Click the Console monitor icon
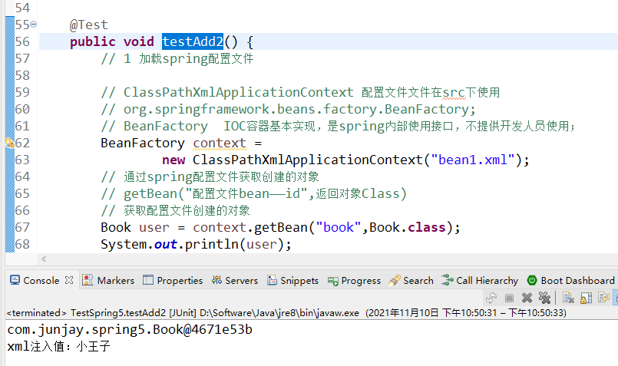 tap(15, 280)
